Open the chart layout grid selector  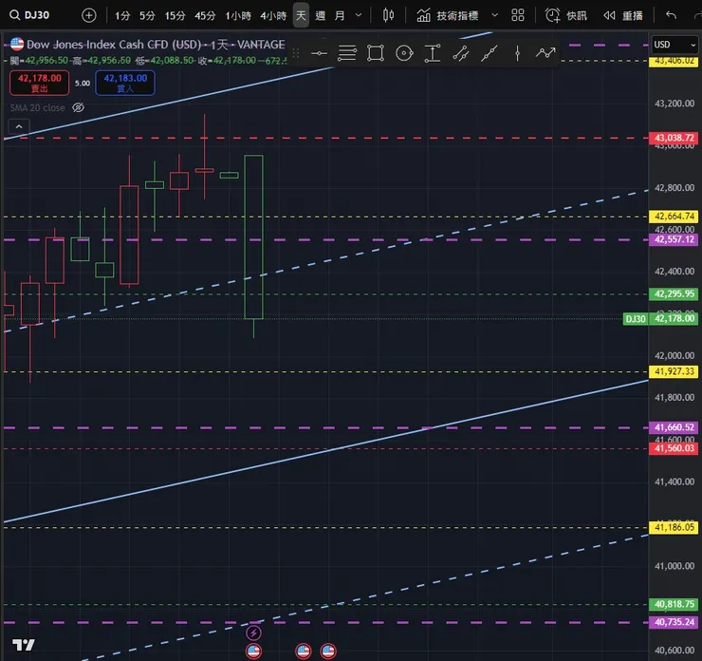[x=518, y=16]
